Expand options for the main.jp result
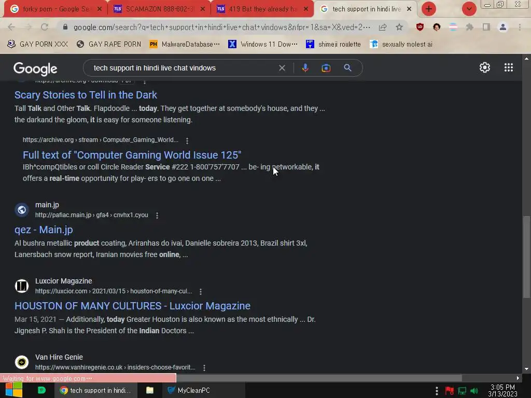This screenshot has height=398, width=531. pyautogui.click(x=157, y=215)
